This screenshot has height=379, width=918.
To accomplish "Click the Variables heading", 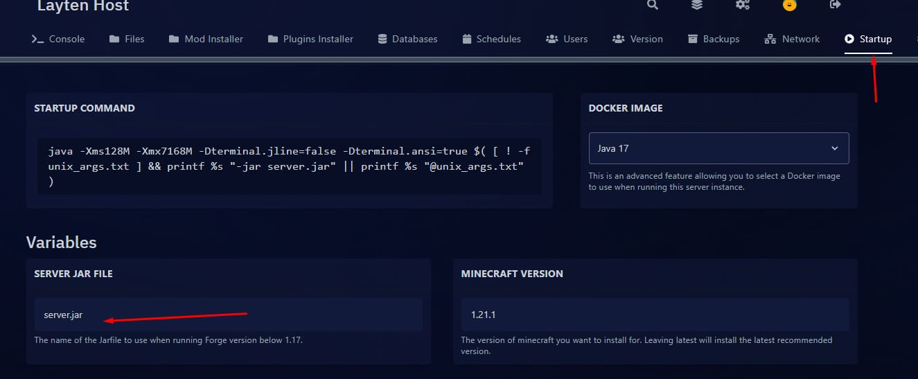I will tap(62, 242).
